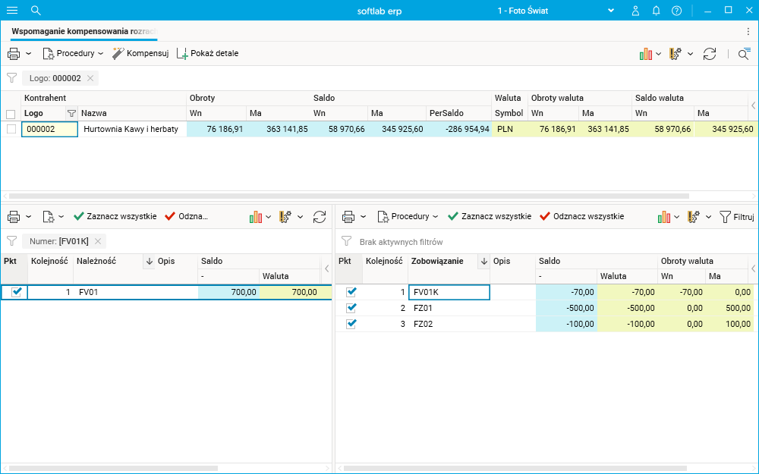Open chart icon in main toolbar

pyautogui.click(x=646, y=54)
